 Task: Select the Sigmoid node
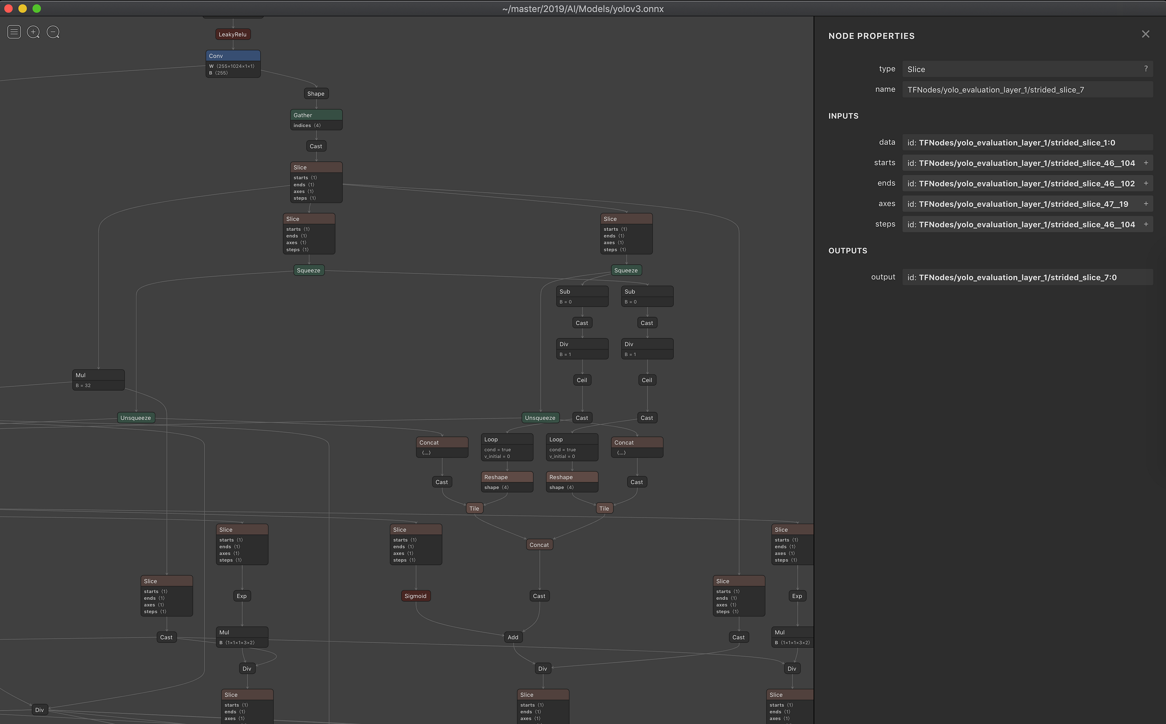(416, 596)
